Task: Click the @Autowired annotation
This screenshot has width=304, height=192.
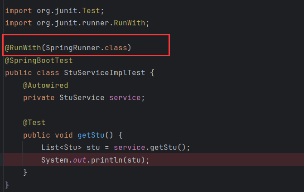Action: pyautogui.click(x=46, y=86)
